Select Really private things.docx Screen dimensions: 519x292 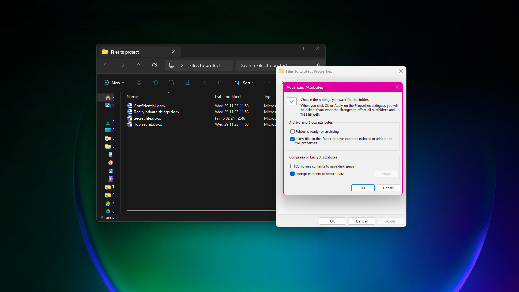157,112
